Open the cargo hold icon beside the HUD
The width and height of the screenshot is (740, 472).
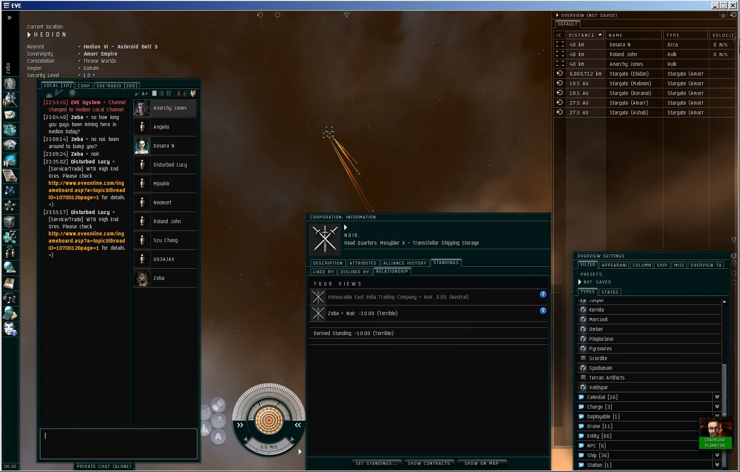tap(218, 406)
